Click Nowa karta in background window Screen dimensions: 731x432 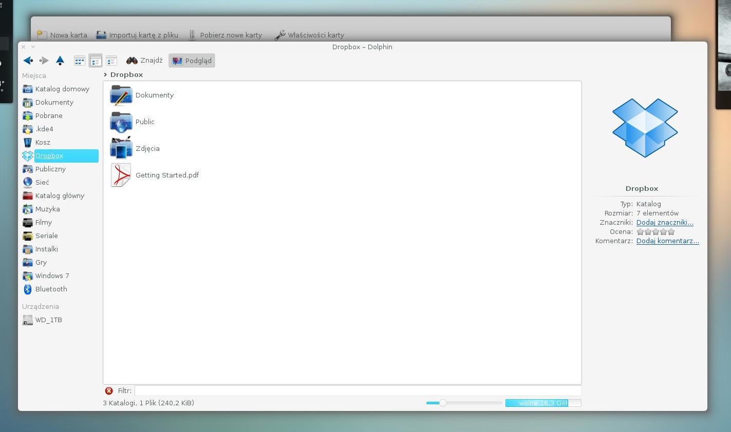[62, 35]
